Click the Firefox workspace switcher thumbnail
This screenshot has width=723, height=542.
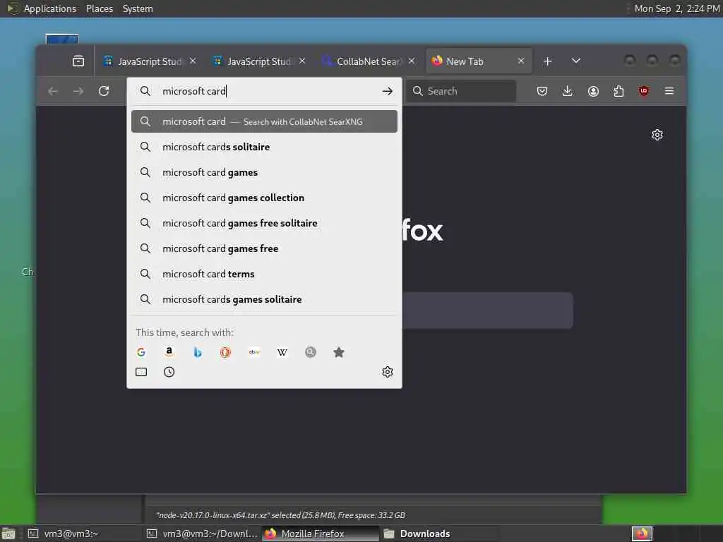[x=642, y=534]
